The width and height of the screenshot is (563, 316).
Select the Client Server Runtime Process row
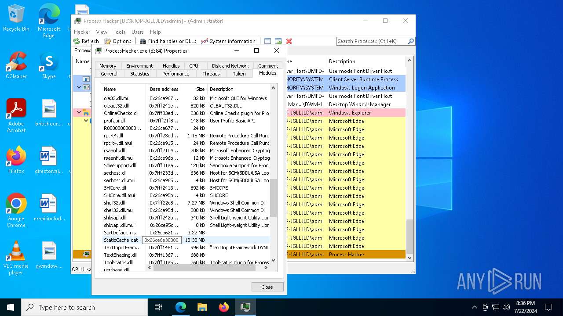239,79
